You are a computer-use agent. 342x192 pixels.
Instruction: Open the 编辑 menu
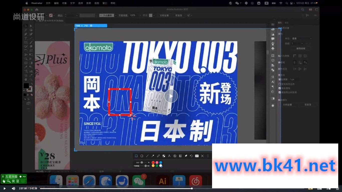[56, 3]
